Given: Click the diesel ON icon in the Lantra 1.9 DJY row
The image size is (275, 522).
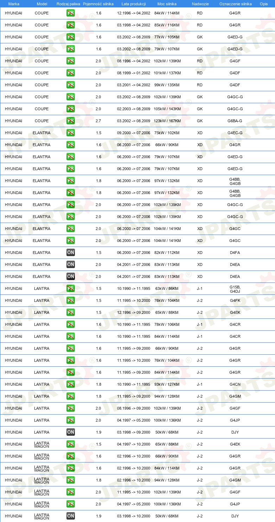Looking at the screenshot, I should coord(71,432).
